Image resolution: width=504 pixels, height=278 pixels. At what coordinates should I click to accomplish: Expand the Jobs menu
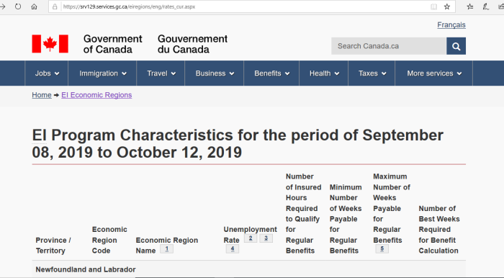pyautogui.click(x=47, y=73)
